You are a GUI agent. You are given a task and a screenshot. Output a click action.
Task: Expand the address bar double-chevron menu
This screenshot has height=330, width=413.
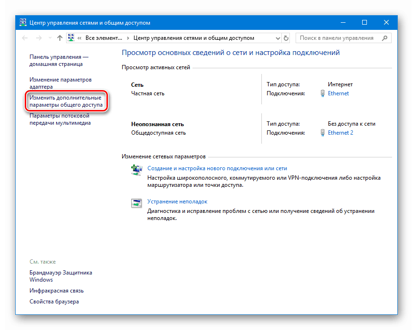pos(79,38)
